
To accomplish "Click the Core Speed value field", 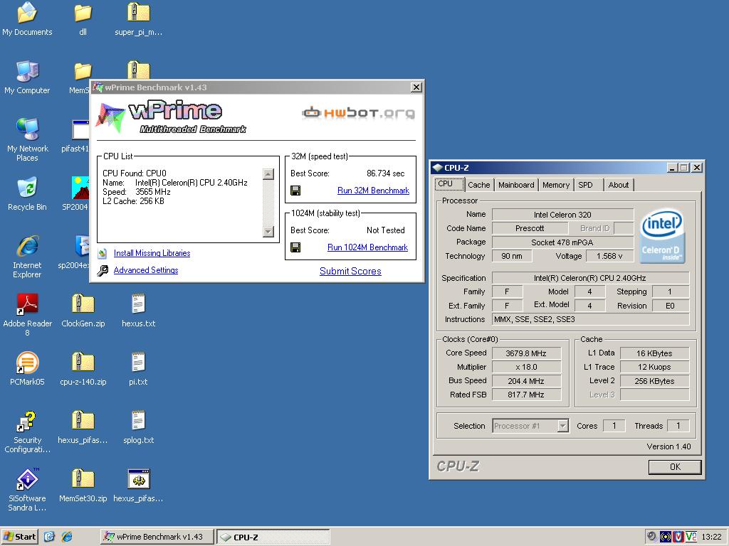I will [x=526, y=353].
